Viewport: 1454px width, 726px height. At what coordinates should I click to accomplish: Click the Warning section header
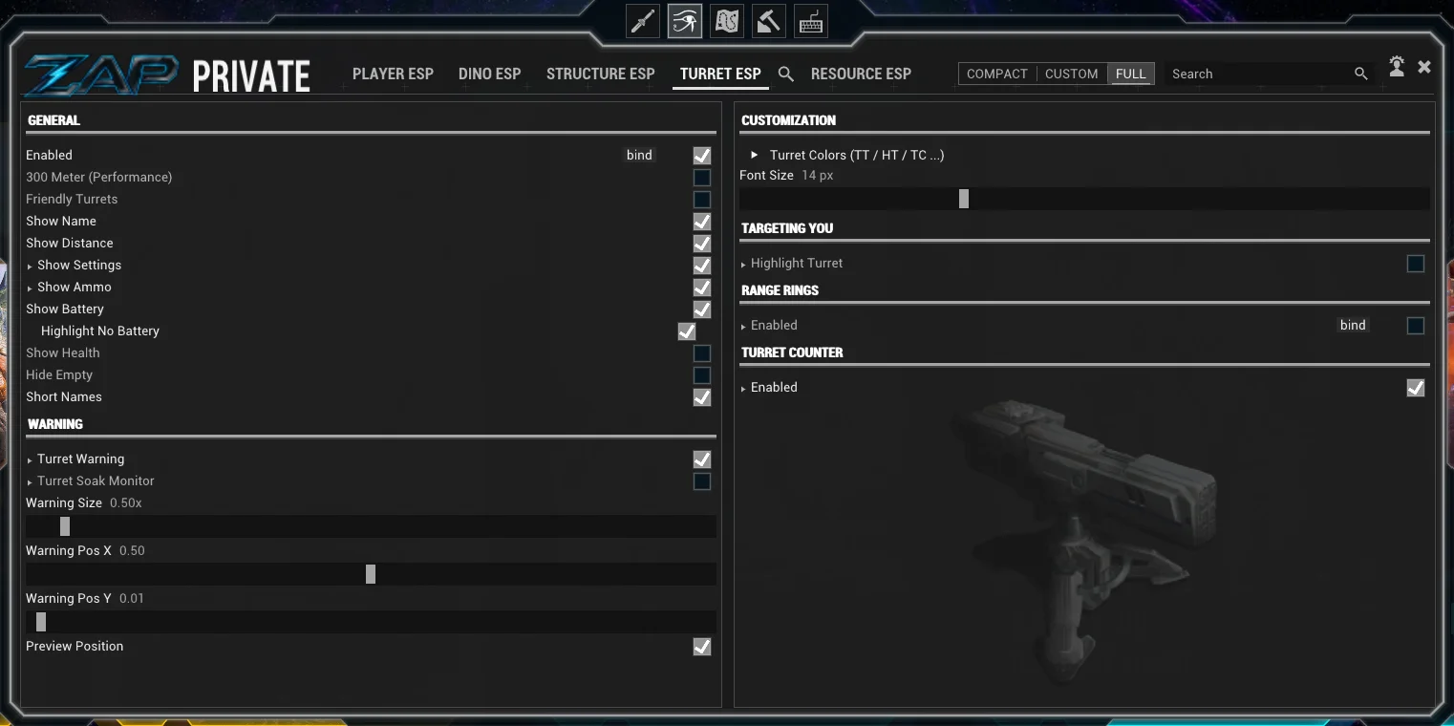click(55, 424)
